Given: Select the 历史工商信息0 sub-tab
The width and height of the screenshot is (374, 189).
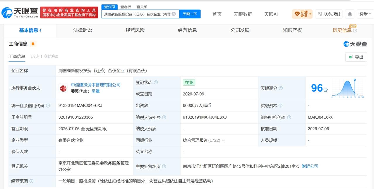Looking at the screenshot, I should coord(44,56).
